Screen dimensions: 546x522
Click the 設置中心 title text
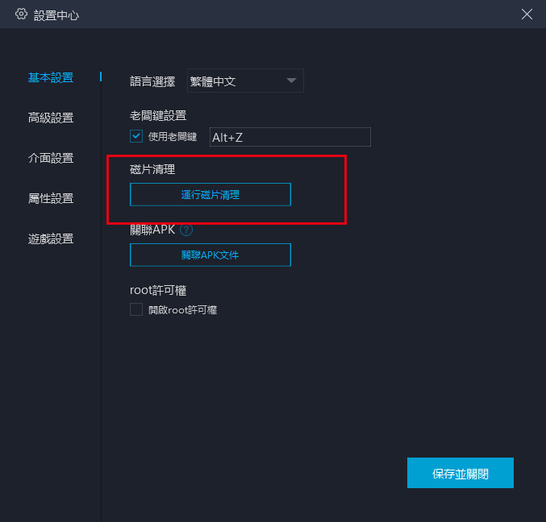56,15
